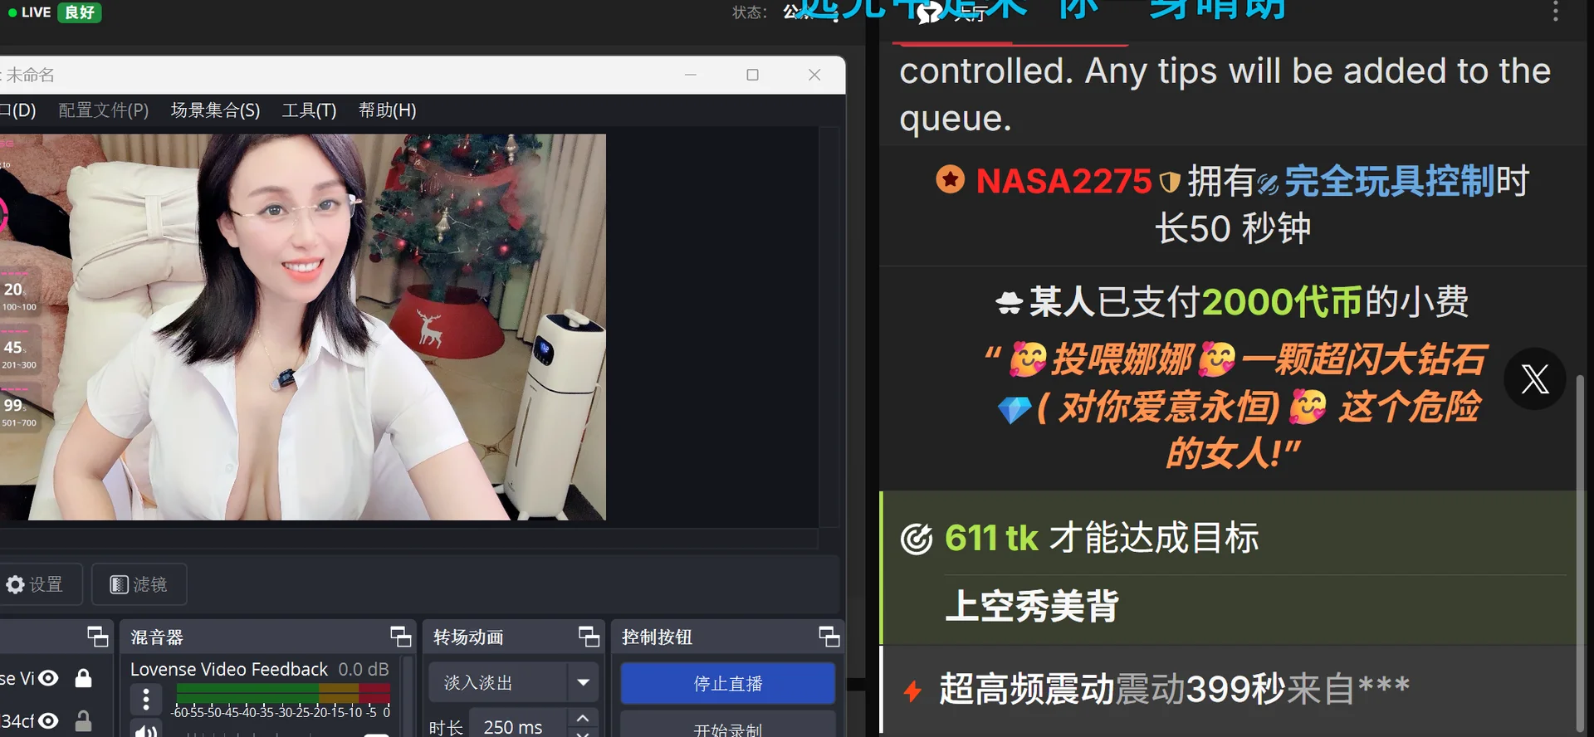
Task: Pop out the 控制按钮 controls dock
Action: tap(829, 637)
